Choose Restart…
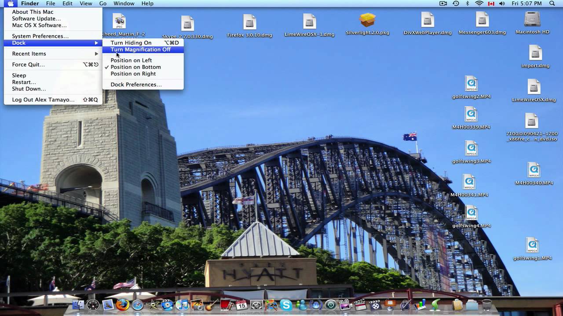 pos(53,82)
